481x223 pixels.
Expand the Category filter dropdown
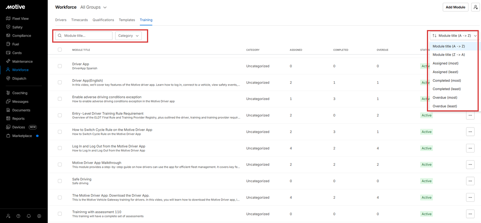click(128, 36)
